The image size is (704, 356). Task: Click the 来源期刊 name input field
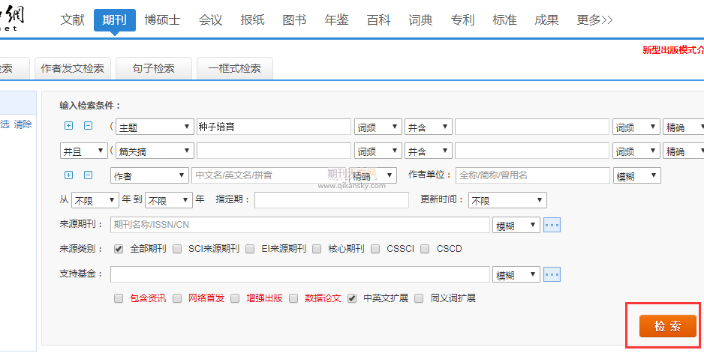pyautogui.click(x=299, y=225)
